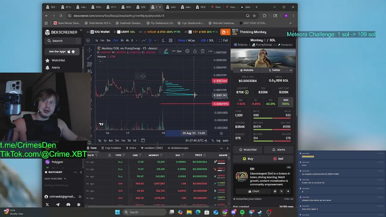Open the token Website link
The image size is (386, 217).
point(247,70)
